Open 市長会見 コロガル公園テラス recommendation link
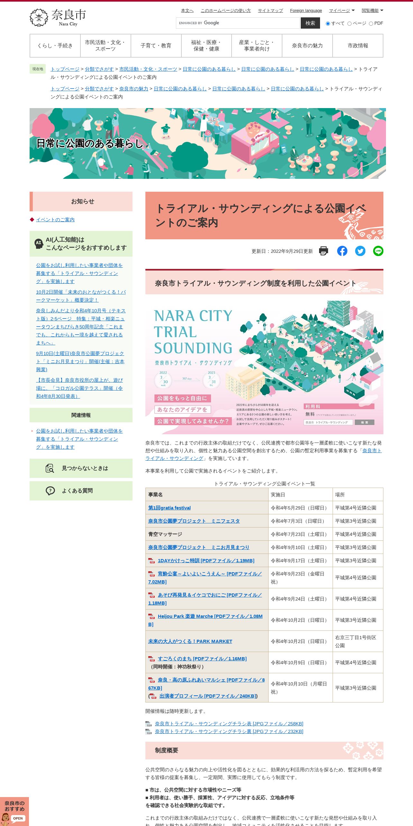 (79, 388)
